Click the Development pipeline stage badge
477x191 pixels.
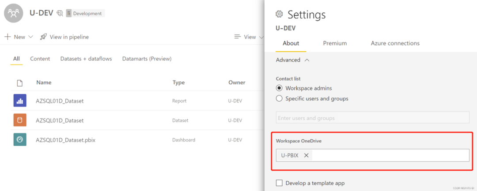coord(86,13)
